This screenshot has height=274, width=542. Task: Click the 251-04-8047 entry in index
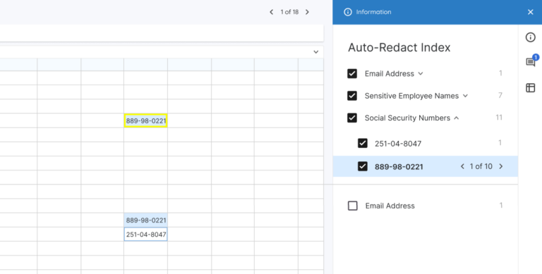pos(398,144)
